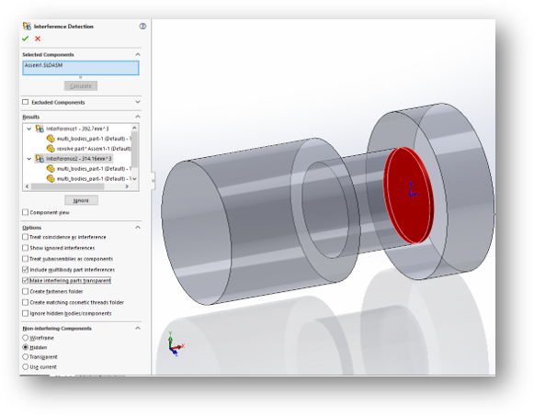Image resolution: width=534 pixels, height=415 pixels.
Task: Enable Treat subassemblies as components
Action: (25, 259)
